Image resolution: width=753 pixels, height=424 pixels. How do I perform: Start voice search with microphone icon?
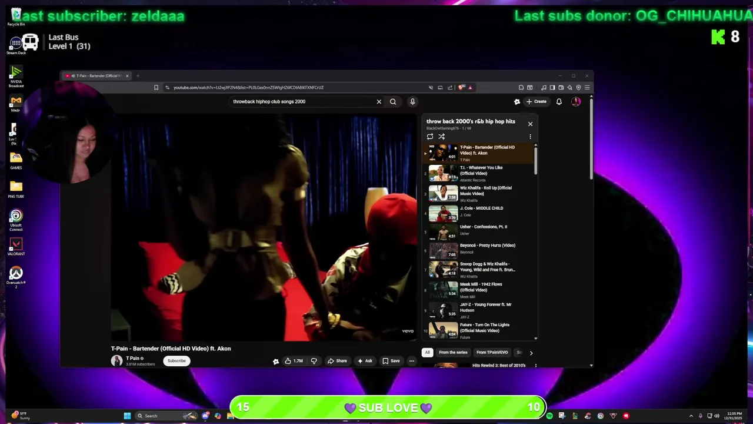point(412,102)
